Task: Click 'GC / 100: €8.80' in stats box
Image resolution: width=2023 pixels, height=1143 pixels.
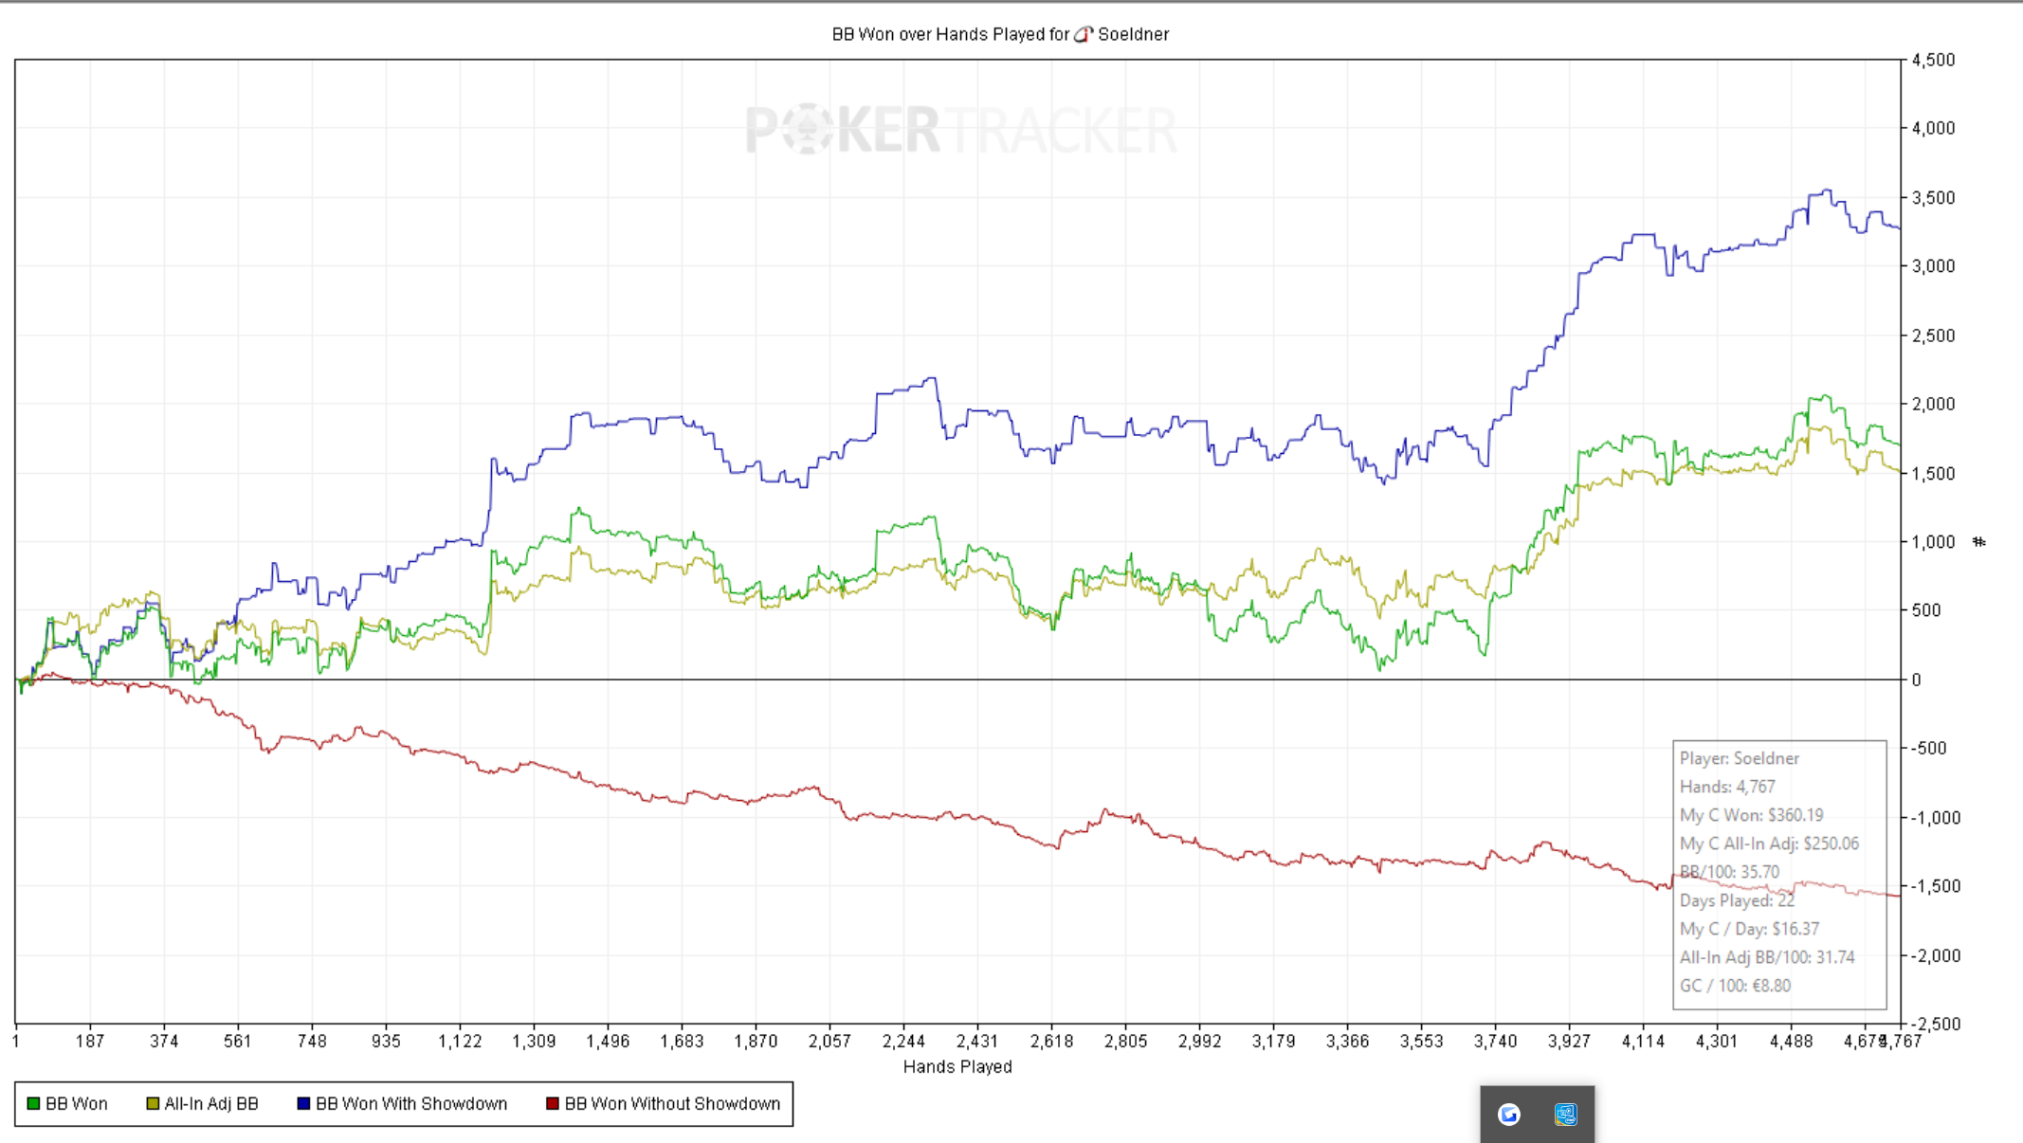Action: tap(1735, 986)
